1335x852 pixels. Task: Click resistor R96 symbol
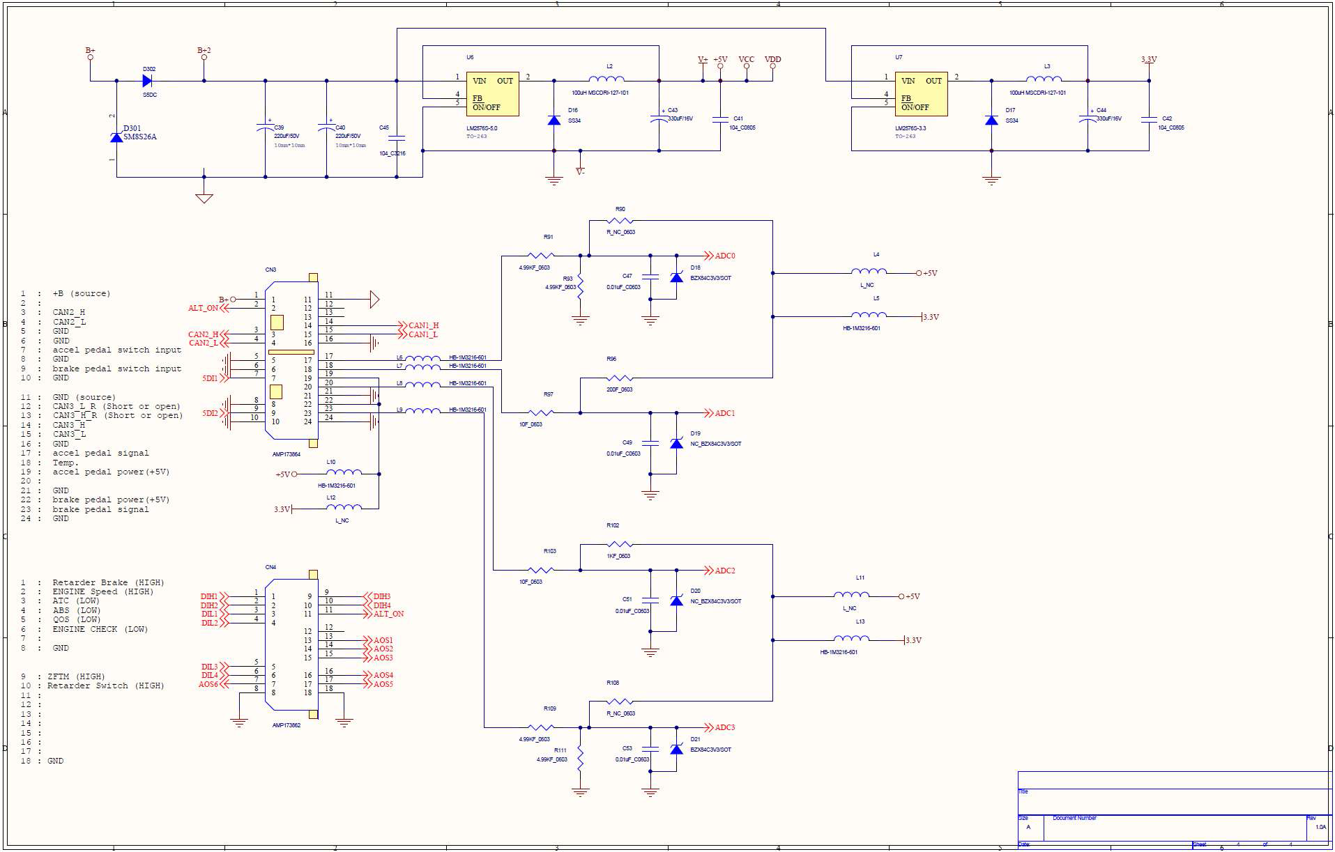coord(619,378)
